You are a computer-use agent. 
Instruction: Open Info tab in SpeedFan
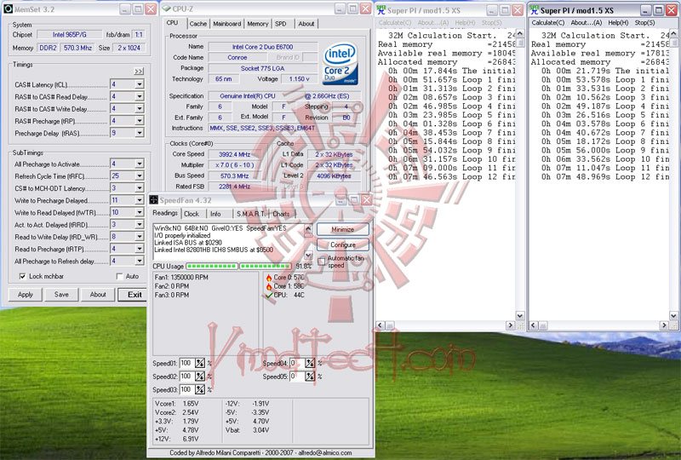215,214
